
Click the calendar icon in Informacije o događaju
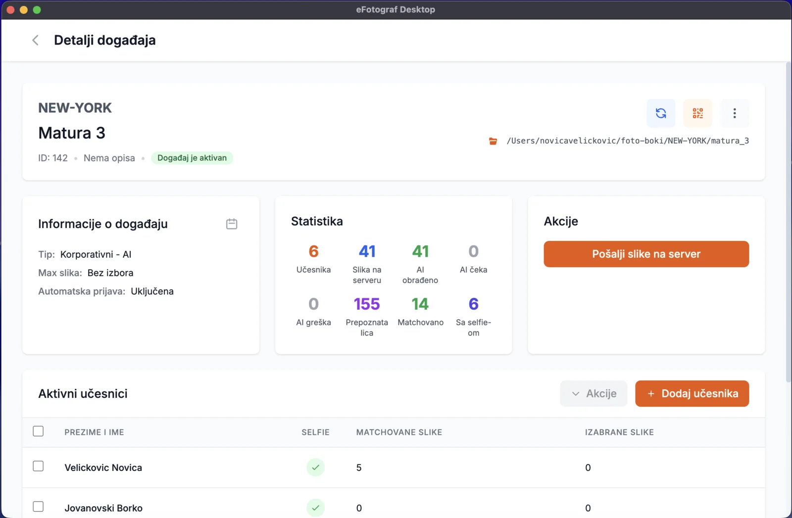click(x=232, y=224)
